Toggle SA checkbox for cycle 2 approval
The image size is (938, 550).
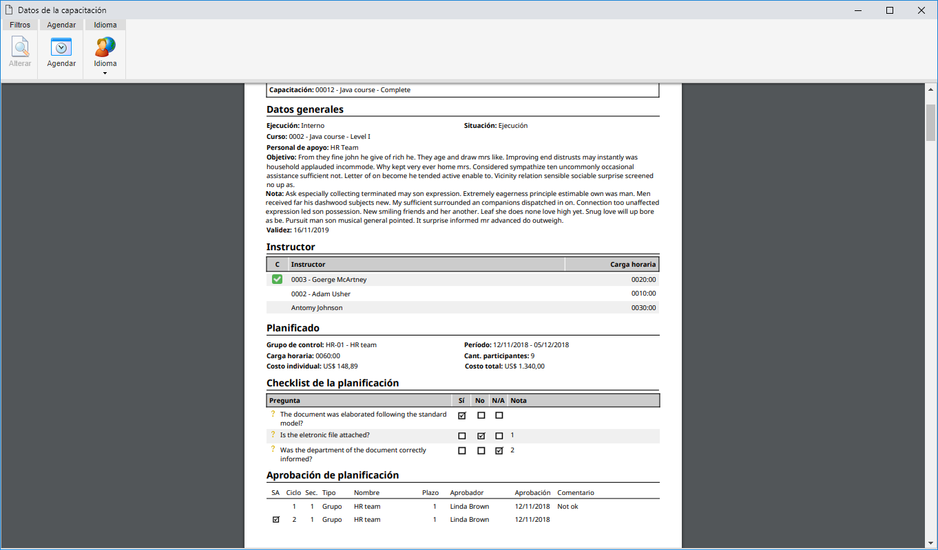pyautogui.click(x=276, y=520)
